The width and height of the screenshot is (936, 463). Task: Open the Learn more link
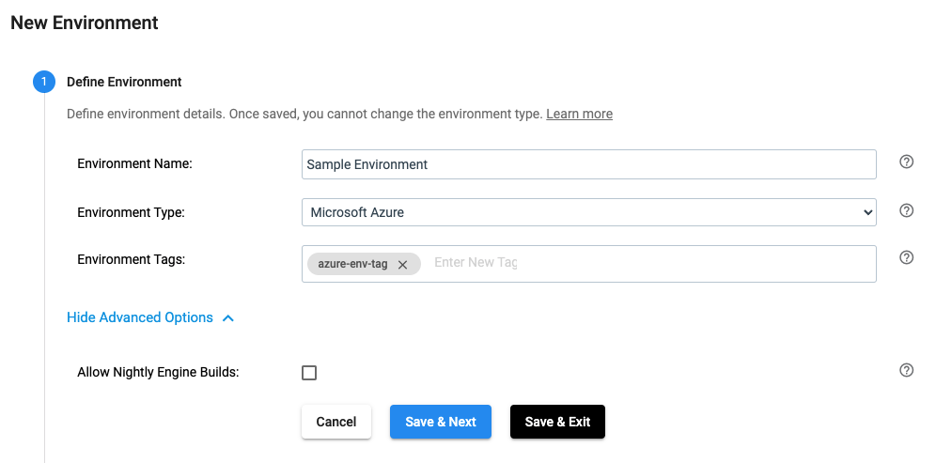coord(579,114)
